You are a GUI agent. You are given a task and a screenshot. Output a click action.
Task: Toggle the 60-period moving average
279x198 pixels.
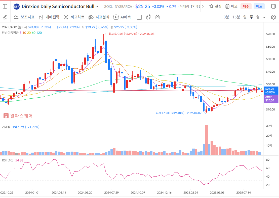coord(33,33)
